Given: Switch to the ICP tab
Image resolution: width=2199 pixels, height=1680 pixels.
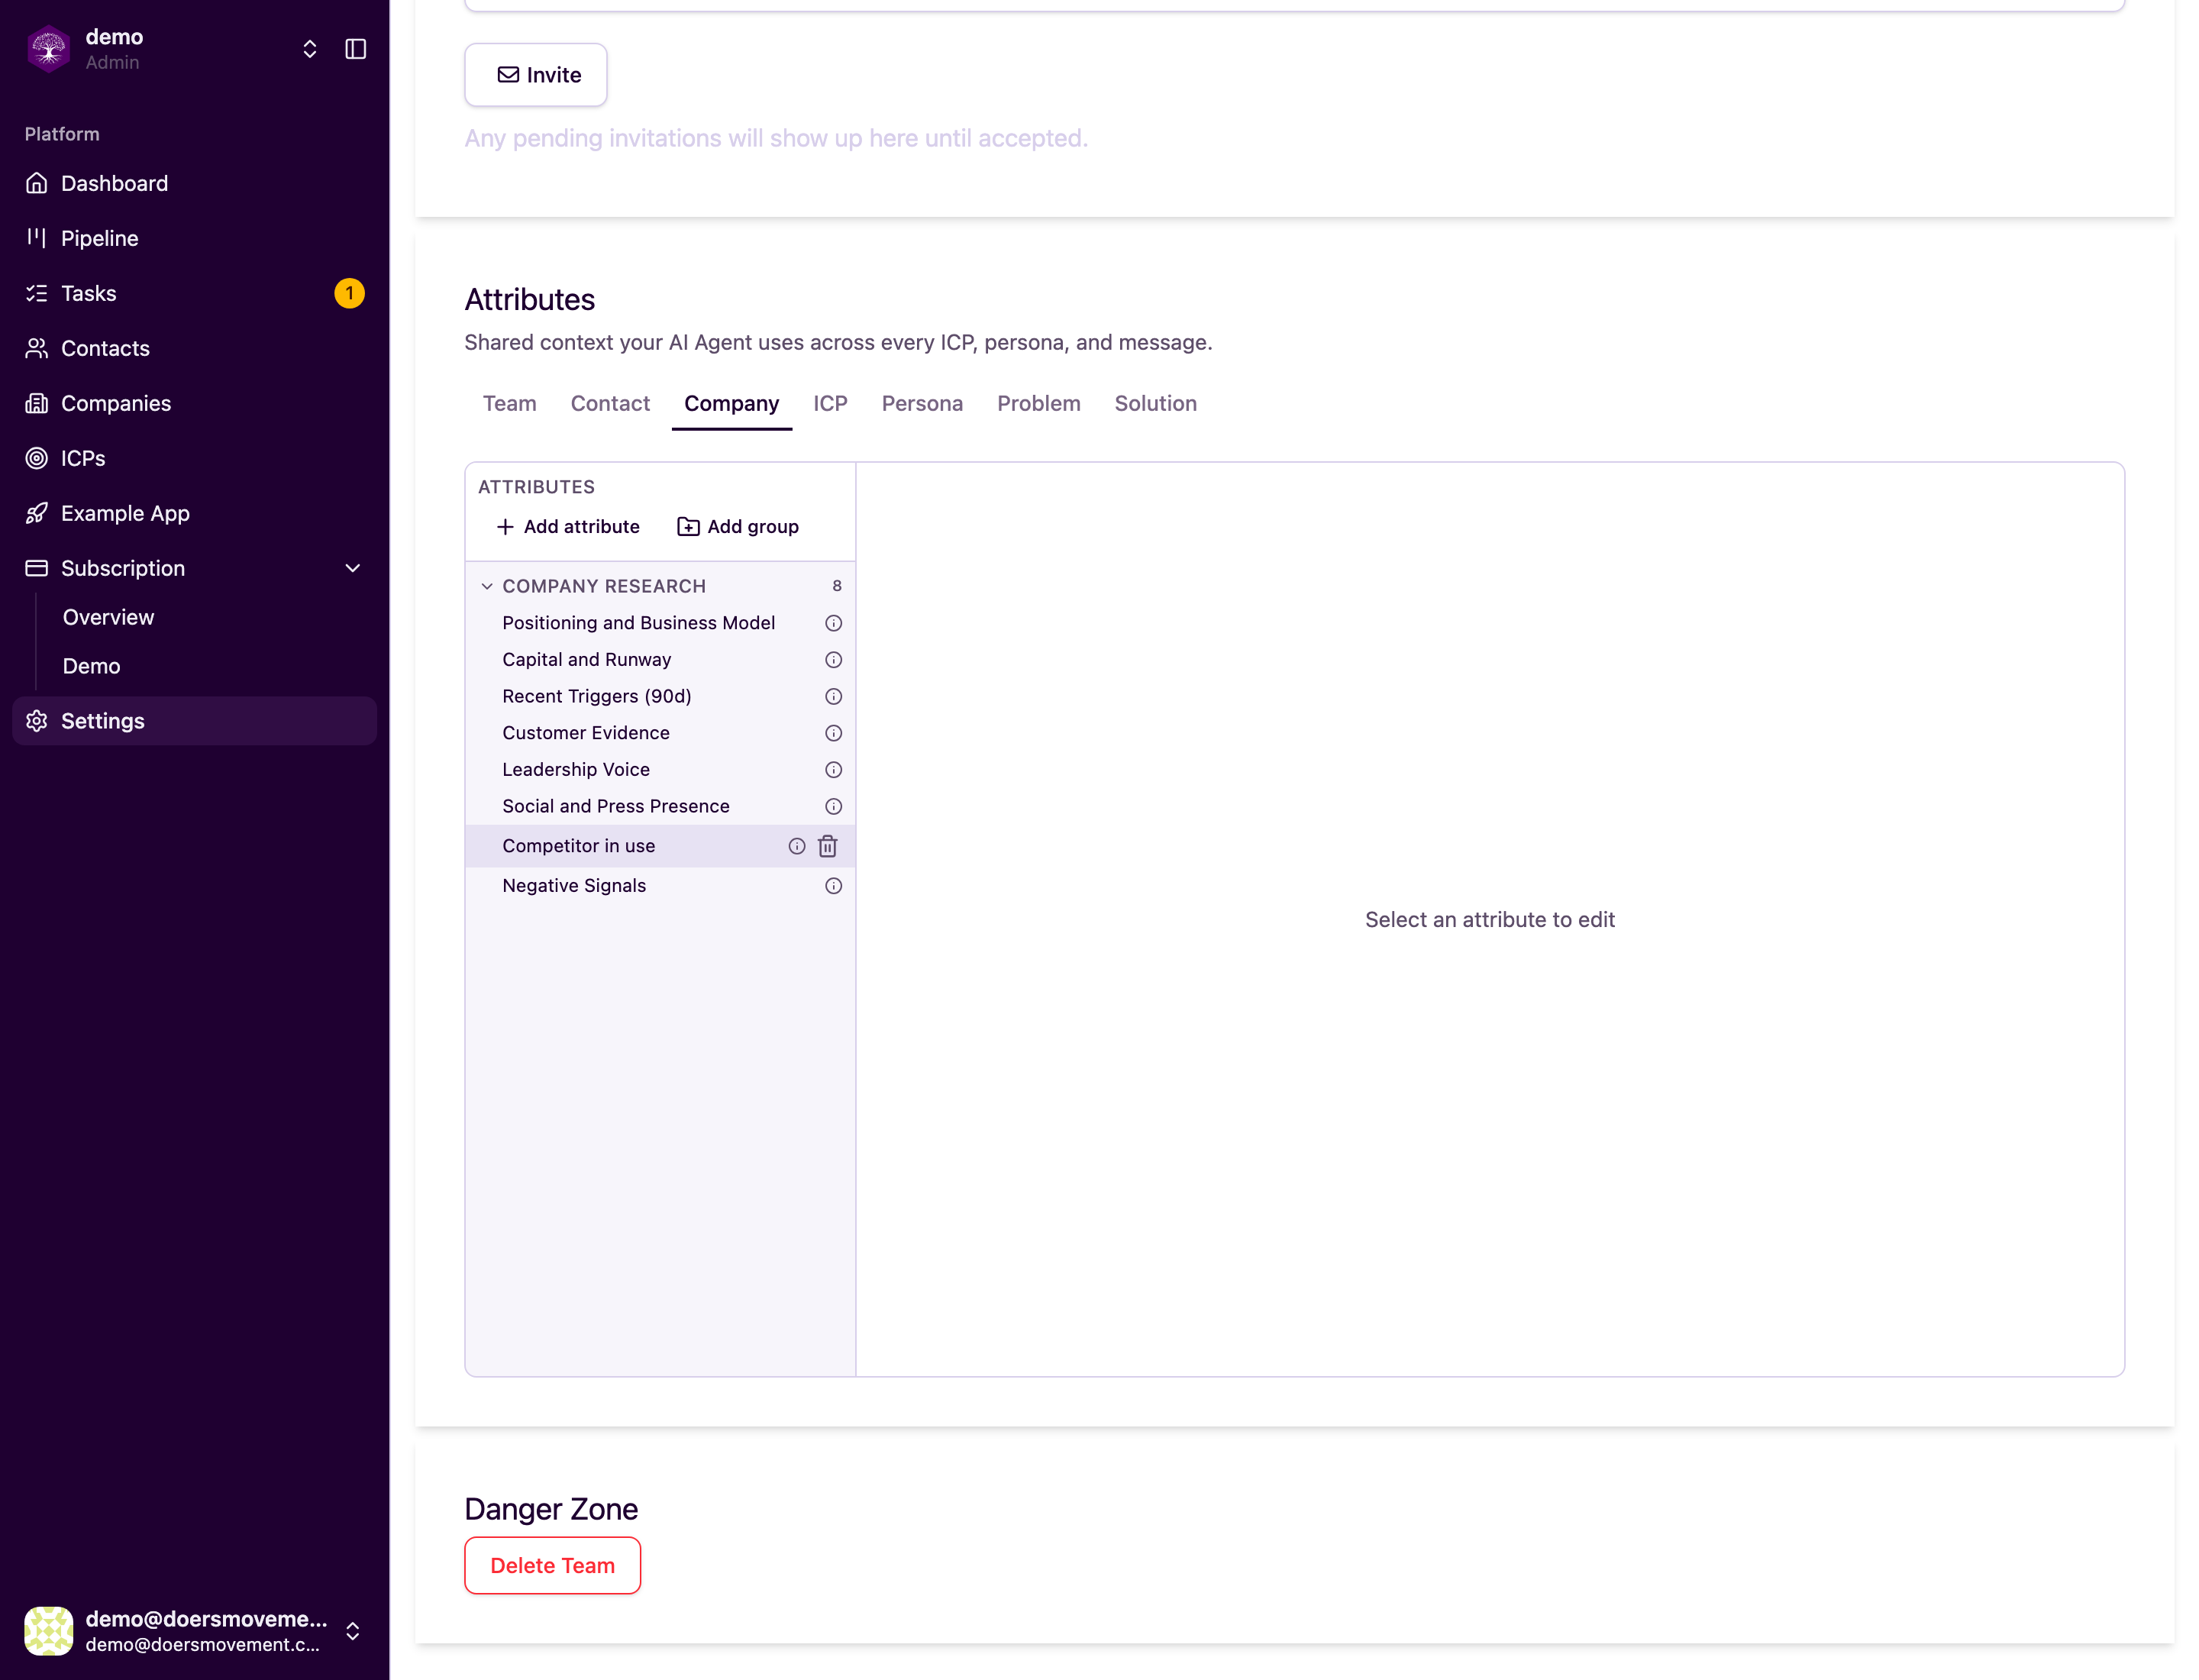Looking at the screenshot, I should pos(830,403).
